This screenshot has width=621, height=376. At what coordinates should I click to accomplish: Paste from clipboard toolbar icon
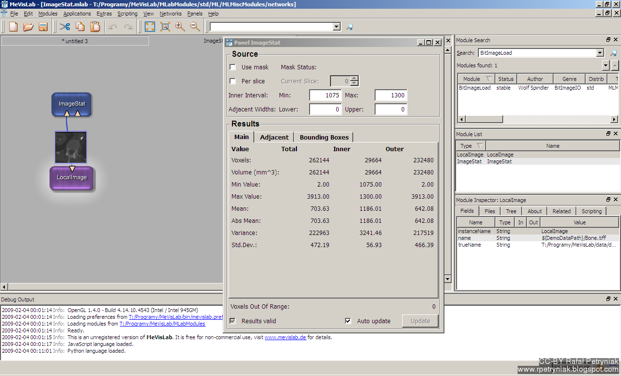(x=95, y=27)
